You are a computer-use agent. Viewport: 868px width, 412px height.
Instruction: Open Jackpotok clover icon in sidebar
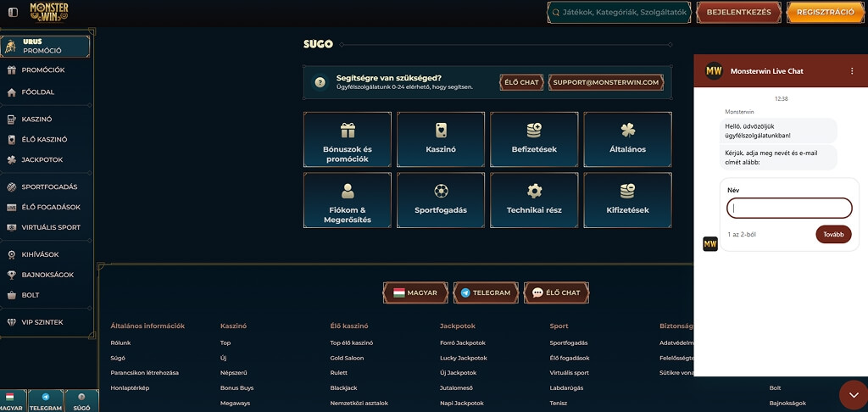coord(11,160)
